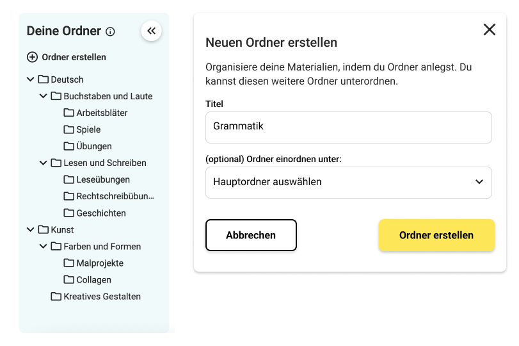The height and width of the screenshot is (346, 519).
Task: Select the Arbeitsbläter folder icon
Action: click(69, 113)
